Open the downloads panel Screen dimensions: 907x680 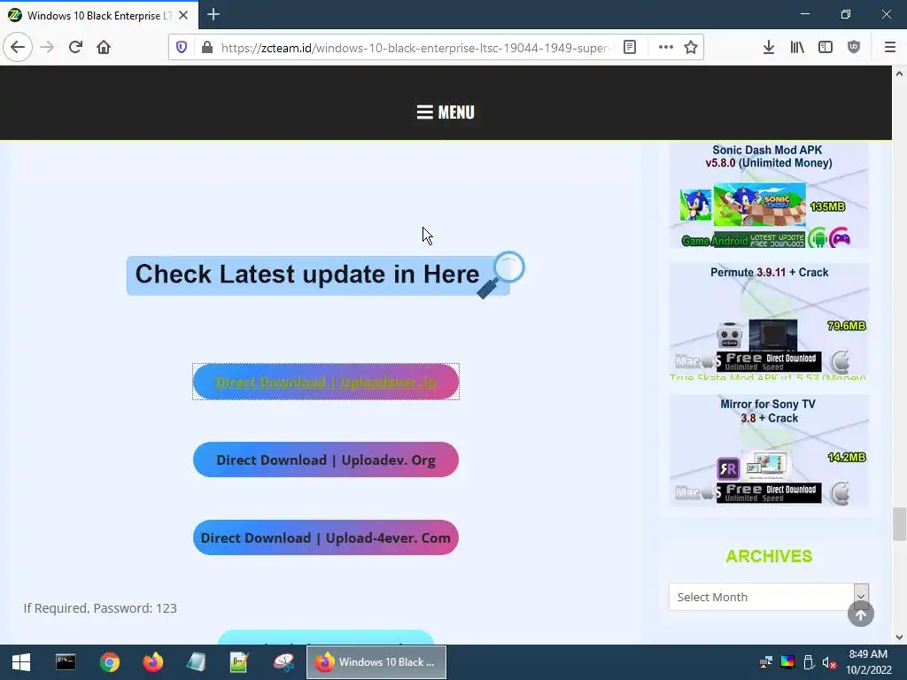pyautogui.click(x=769, y=48)
